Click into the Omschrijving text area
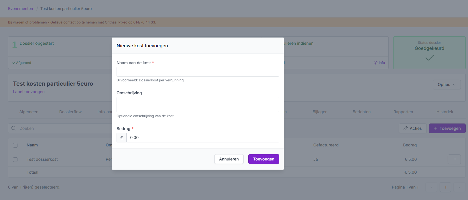This screenshot has width=468, height=200. pyautogui.click(x=198, y=104)
